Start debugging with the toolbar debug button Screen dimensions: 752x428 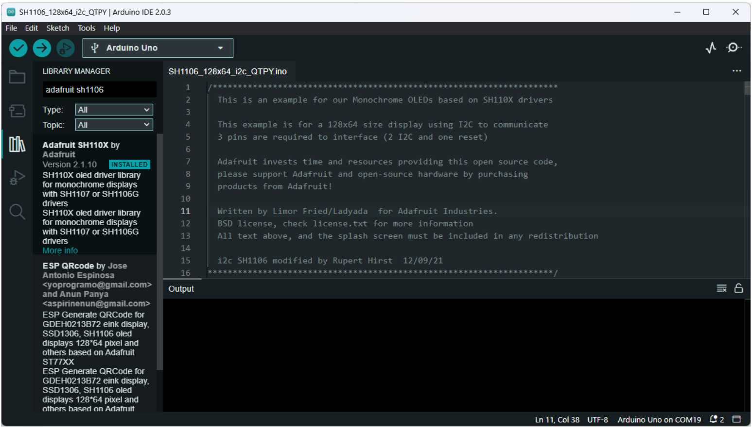point(65,48)
